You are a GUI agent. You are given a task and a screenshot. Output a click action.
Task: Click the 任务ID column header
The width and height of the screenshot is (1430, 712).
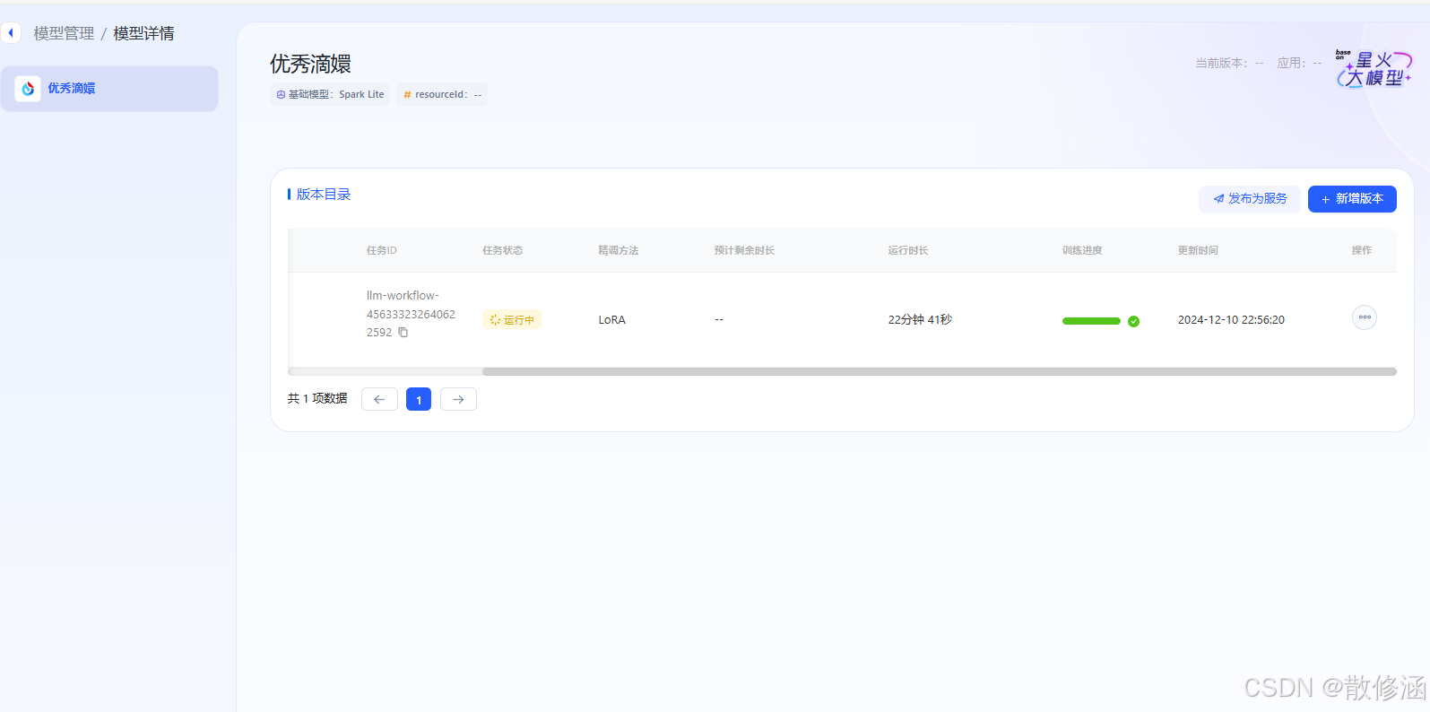381,250
